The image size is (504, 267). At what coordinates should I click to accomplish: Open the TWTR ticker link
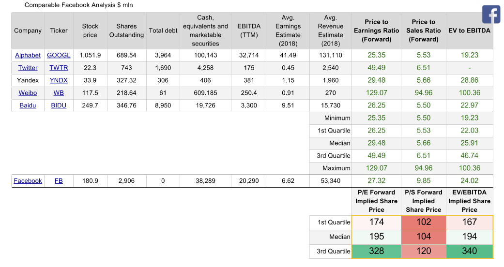[59, 68]
